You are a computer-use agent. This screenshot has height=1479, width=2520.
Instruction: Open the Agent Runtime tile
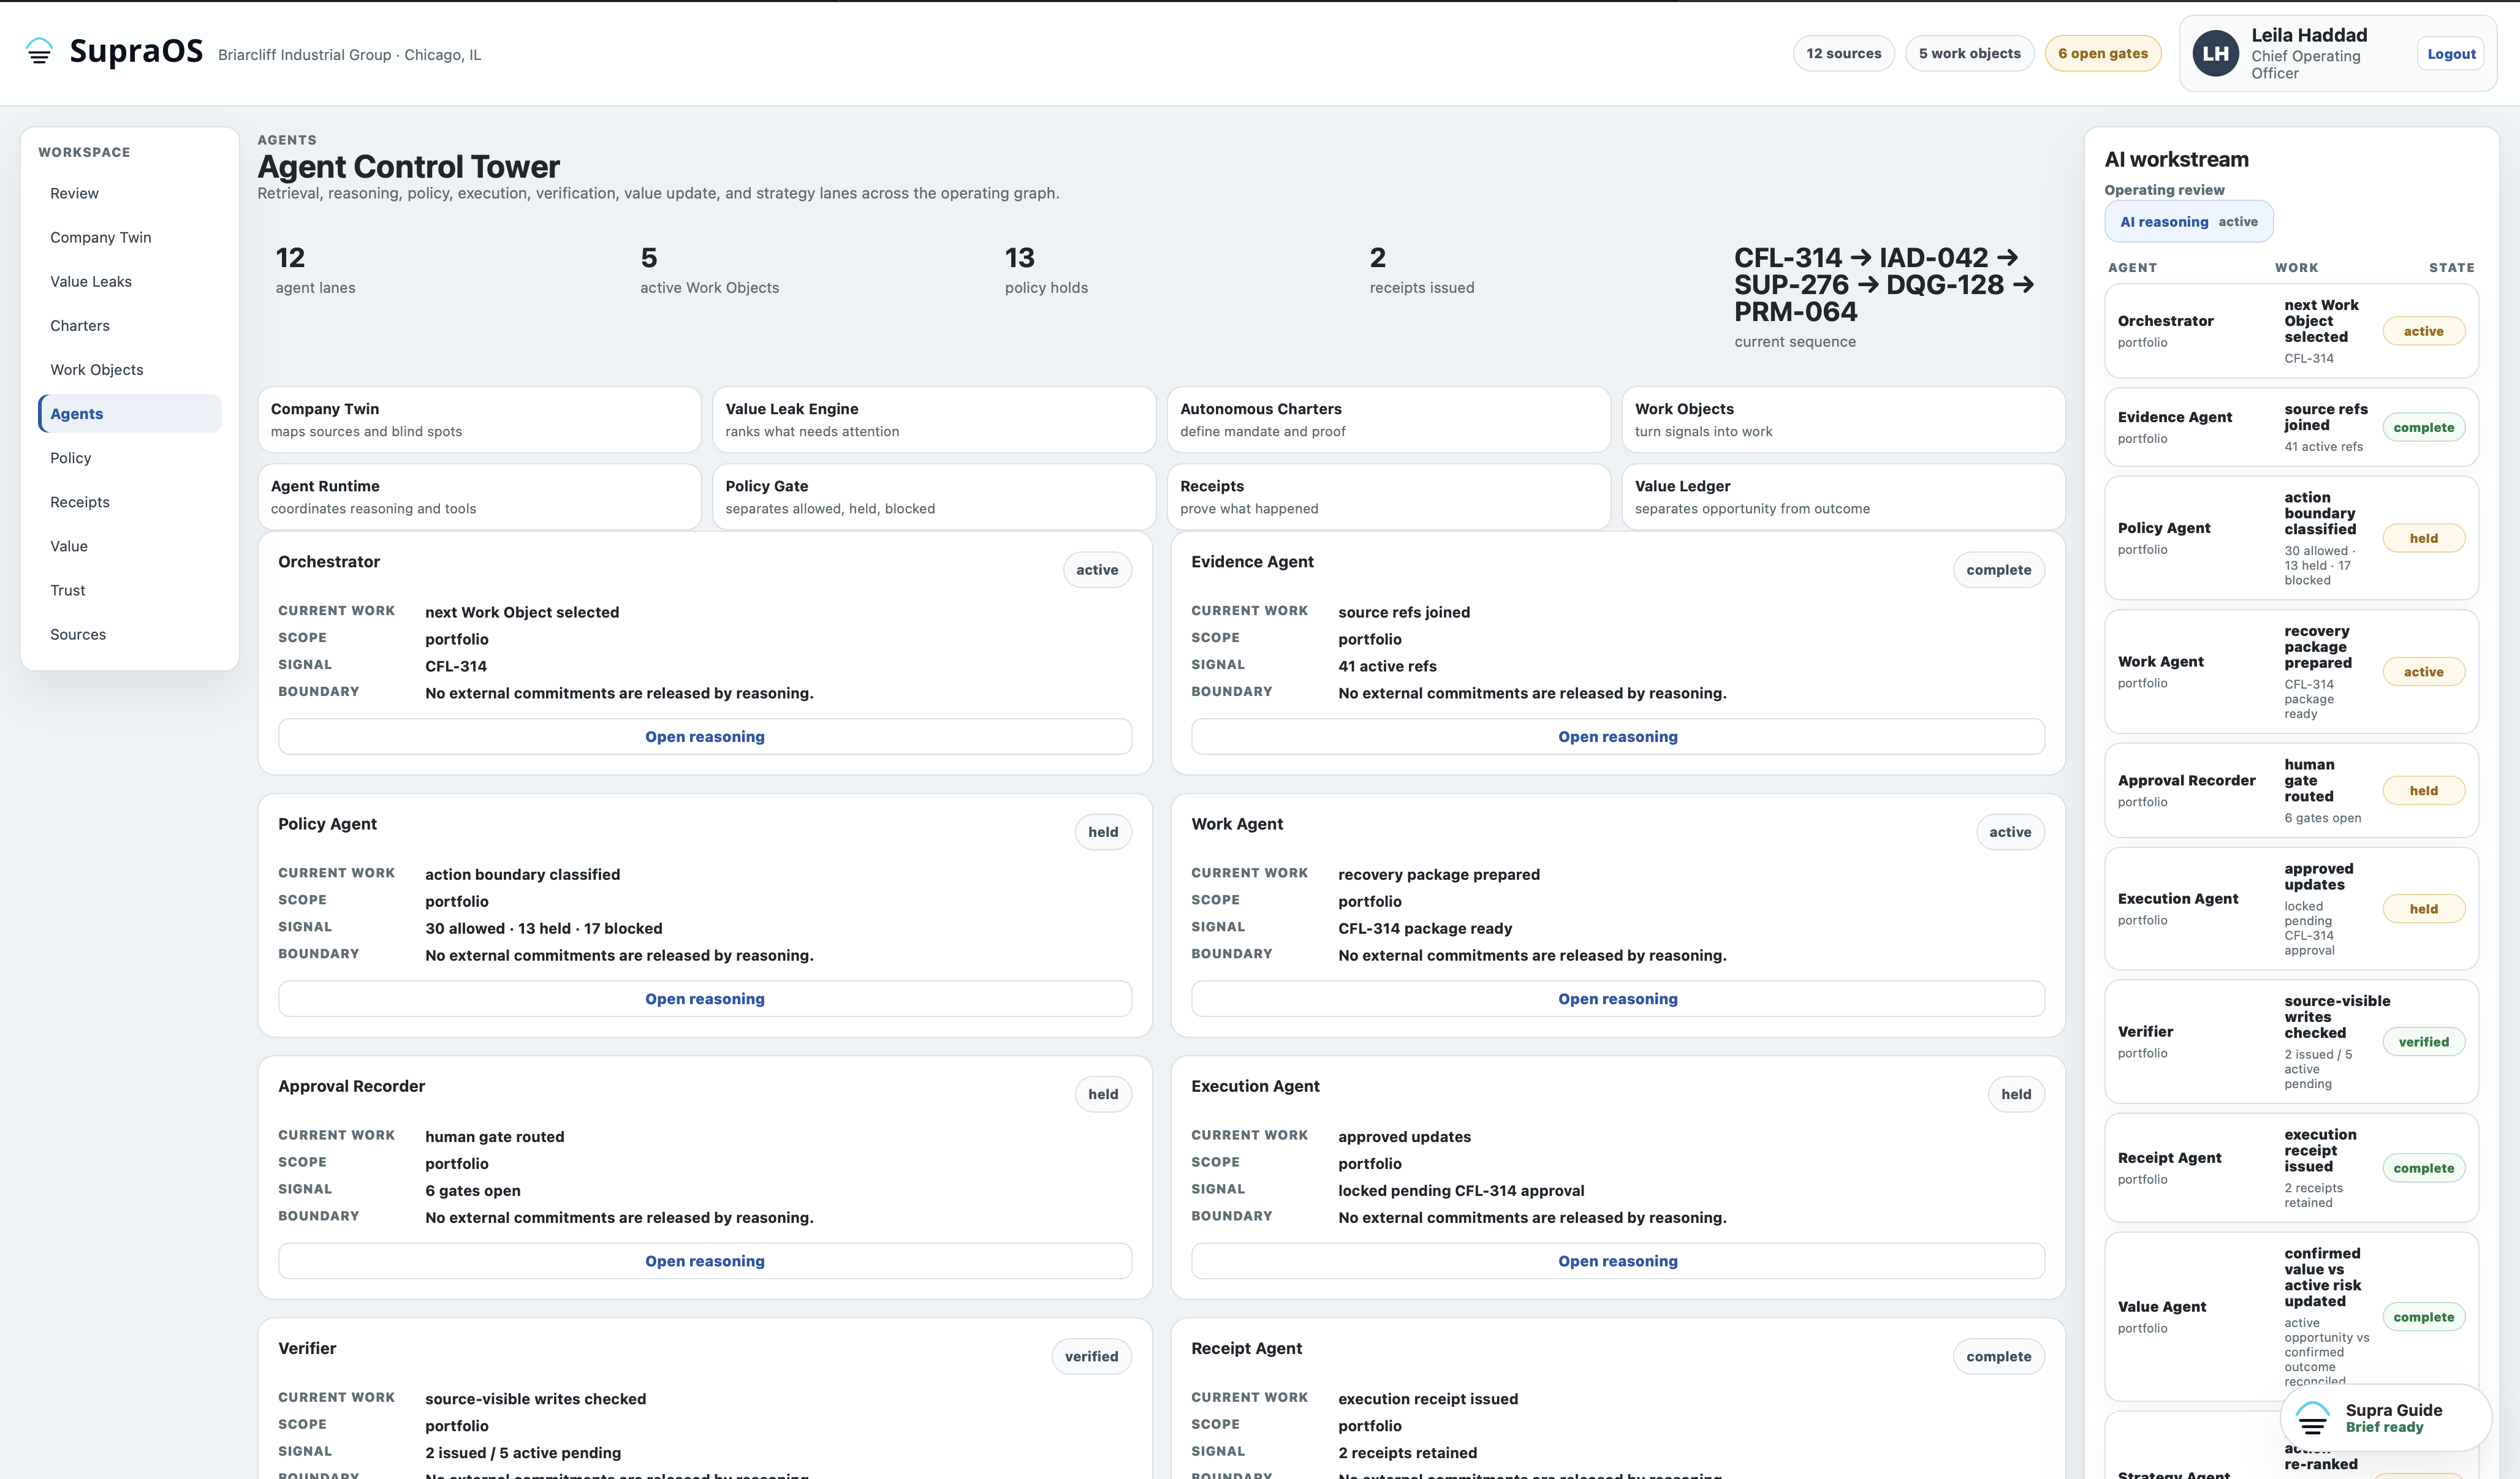(479, 496)
